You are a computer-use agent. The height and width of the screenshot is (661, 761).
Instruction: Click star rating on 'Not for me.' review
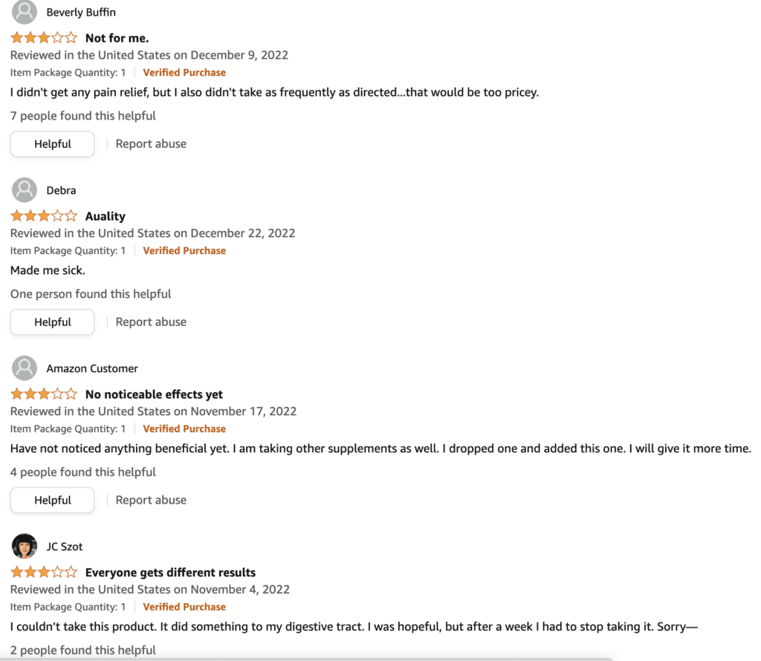[44, 37]
